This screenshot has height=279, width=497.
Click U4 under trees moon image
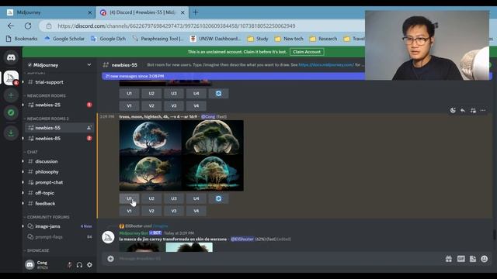196,198
